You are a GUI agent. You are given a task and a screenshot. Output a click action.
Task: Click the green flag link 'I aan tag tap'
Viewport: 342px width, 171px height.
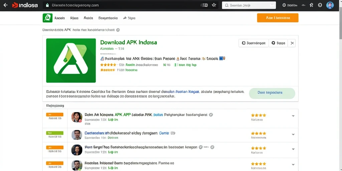(185, 65)
